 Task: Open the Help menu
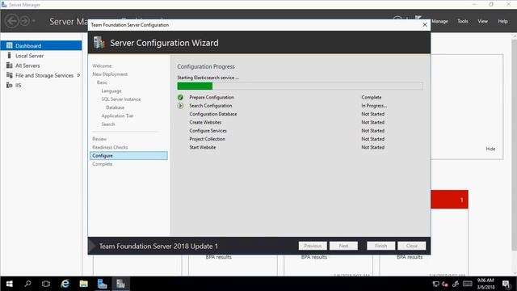pos(502,21)
